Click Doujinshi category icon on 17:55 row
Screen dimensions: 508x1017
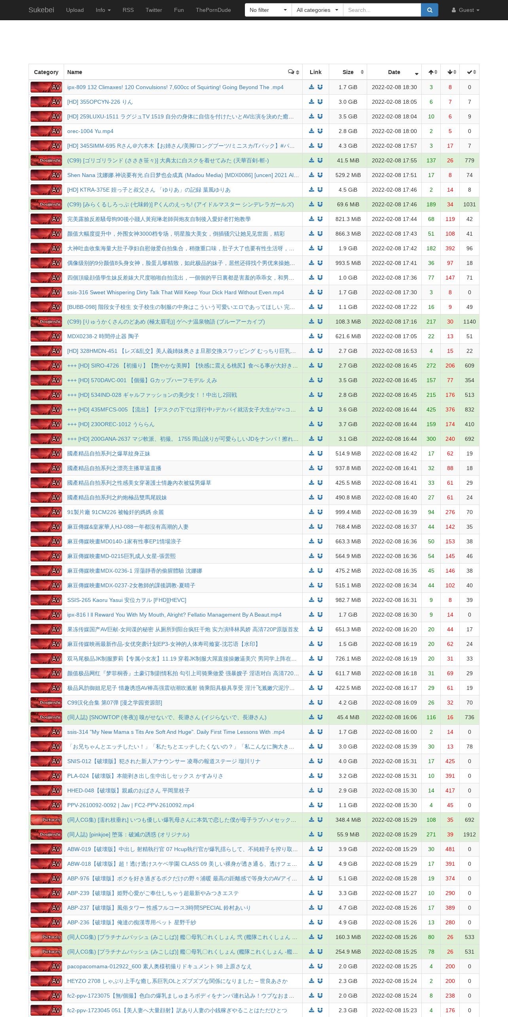pyautogui.click(x=46, y=160)
